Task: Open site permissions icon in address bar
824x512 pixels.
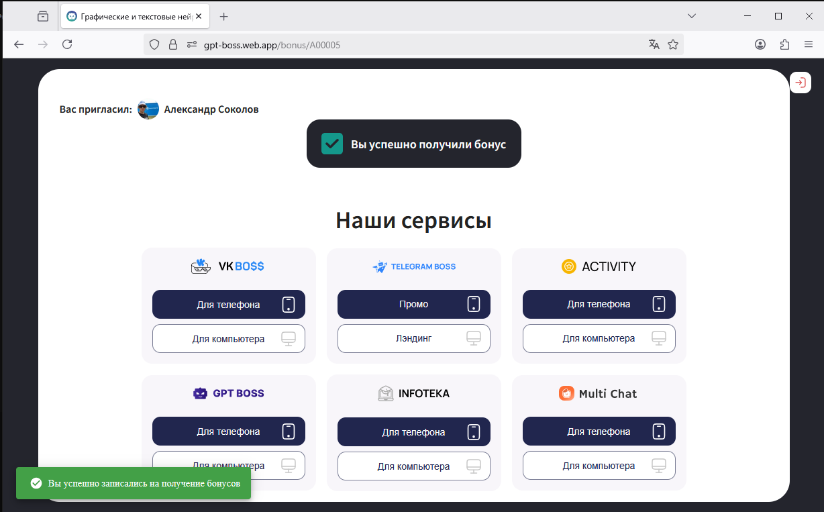Action: tap(192, 44)
